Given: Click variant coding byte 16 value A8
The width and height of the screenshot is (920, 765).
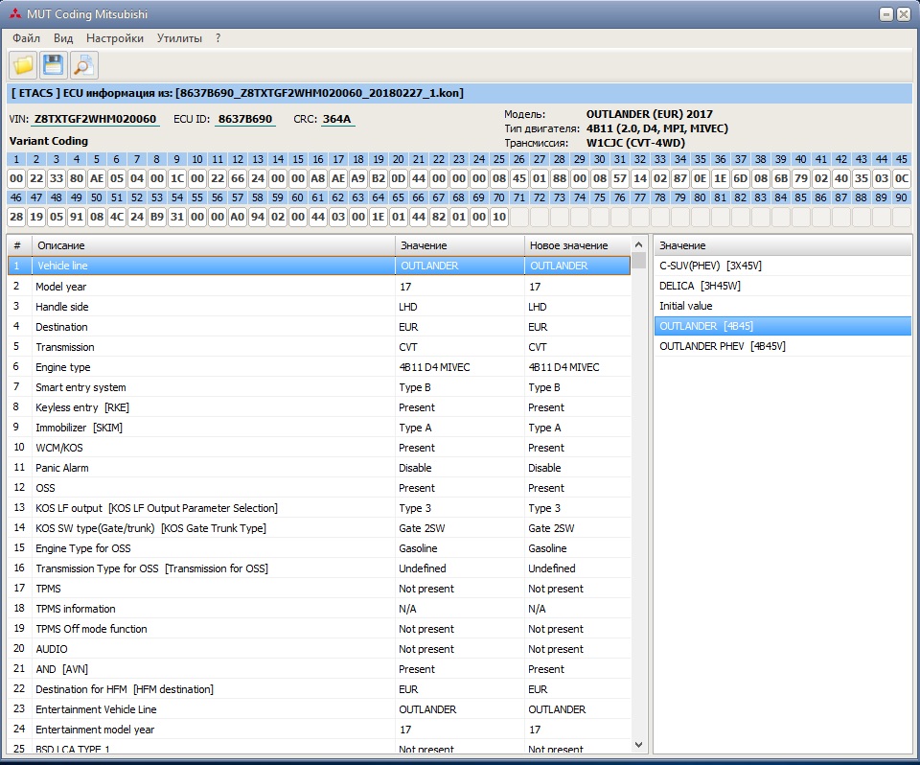Looking at the screenshot, I should 318,178.
